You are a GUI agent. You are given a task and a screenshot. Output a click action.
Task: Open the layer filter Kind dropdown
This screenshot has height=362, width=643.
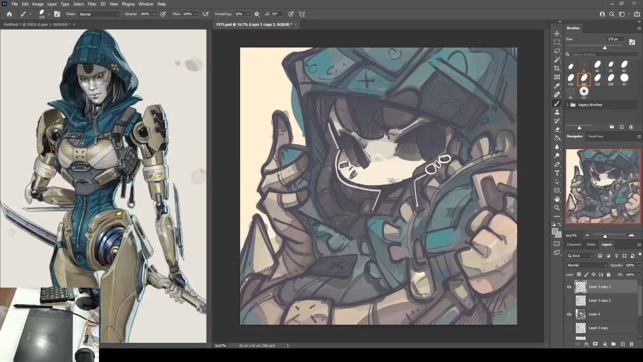(x=581, y=256)
